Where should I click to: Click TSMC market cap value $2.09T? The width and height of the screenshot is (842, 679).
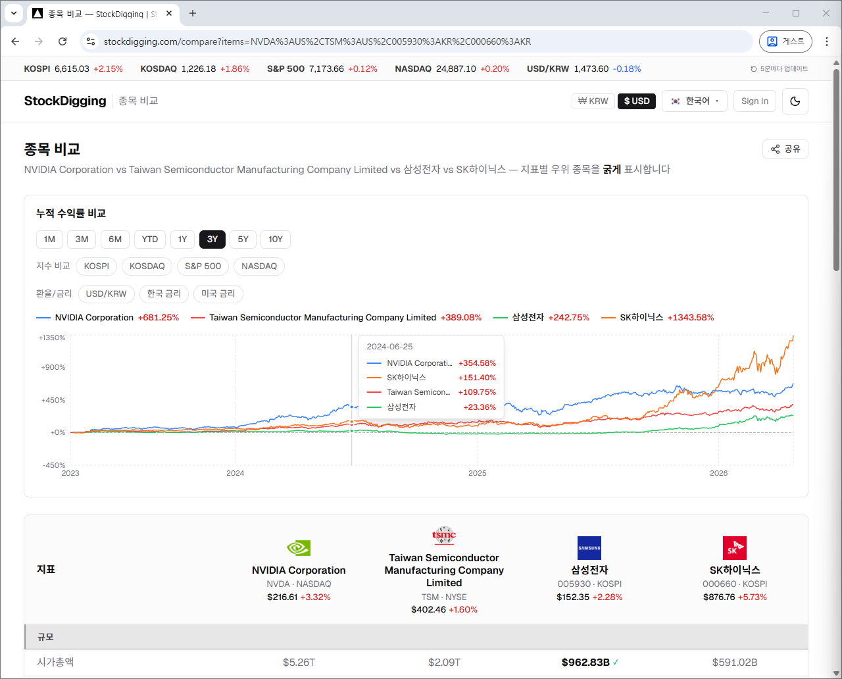(x=444, y=663)
